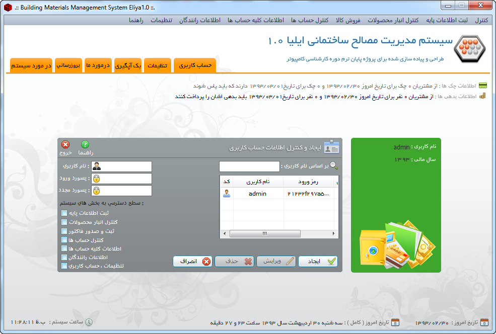Click the clock icon next to ساعت سیستم
This screenshot has height=334, width=496.
click(x=89, y=322)
